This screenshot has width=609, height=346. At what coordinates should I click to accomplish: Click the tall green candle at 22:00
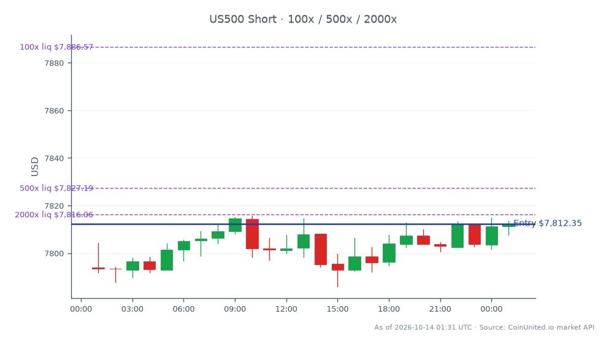click(457, 236)
